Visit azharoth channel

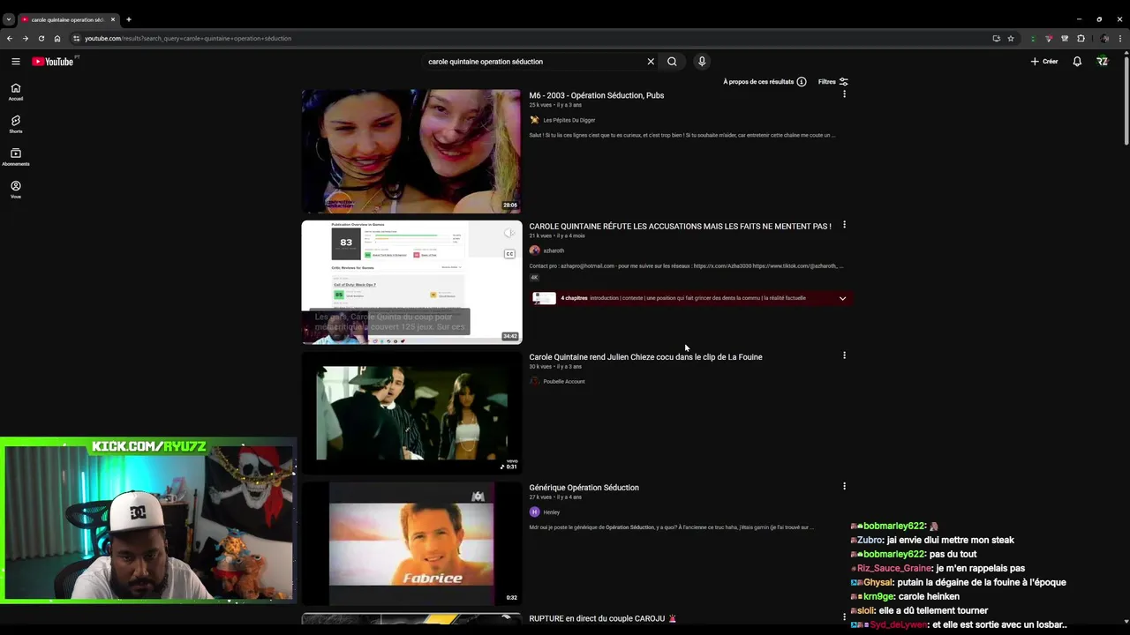553,250
